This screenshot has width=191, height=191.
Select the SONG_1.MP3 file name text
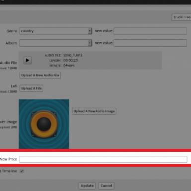pos(73,55)
